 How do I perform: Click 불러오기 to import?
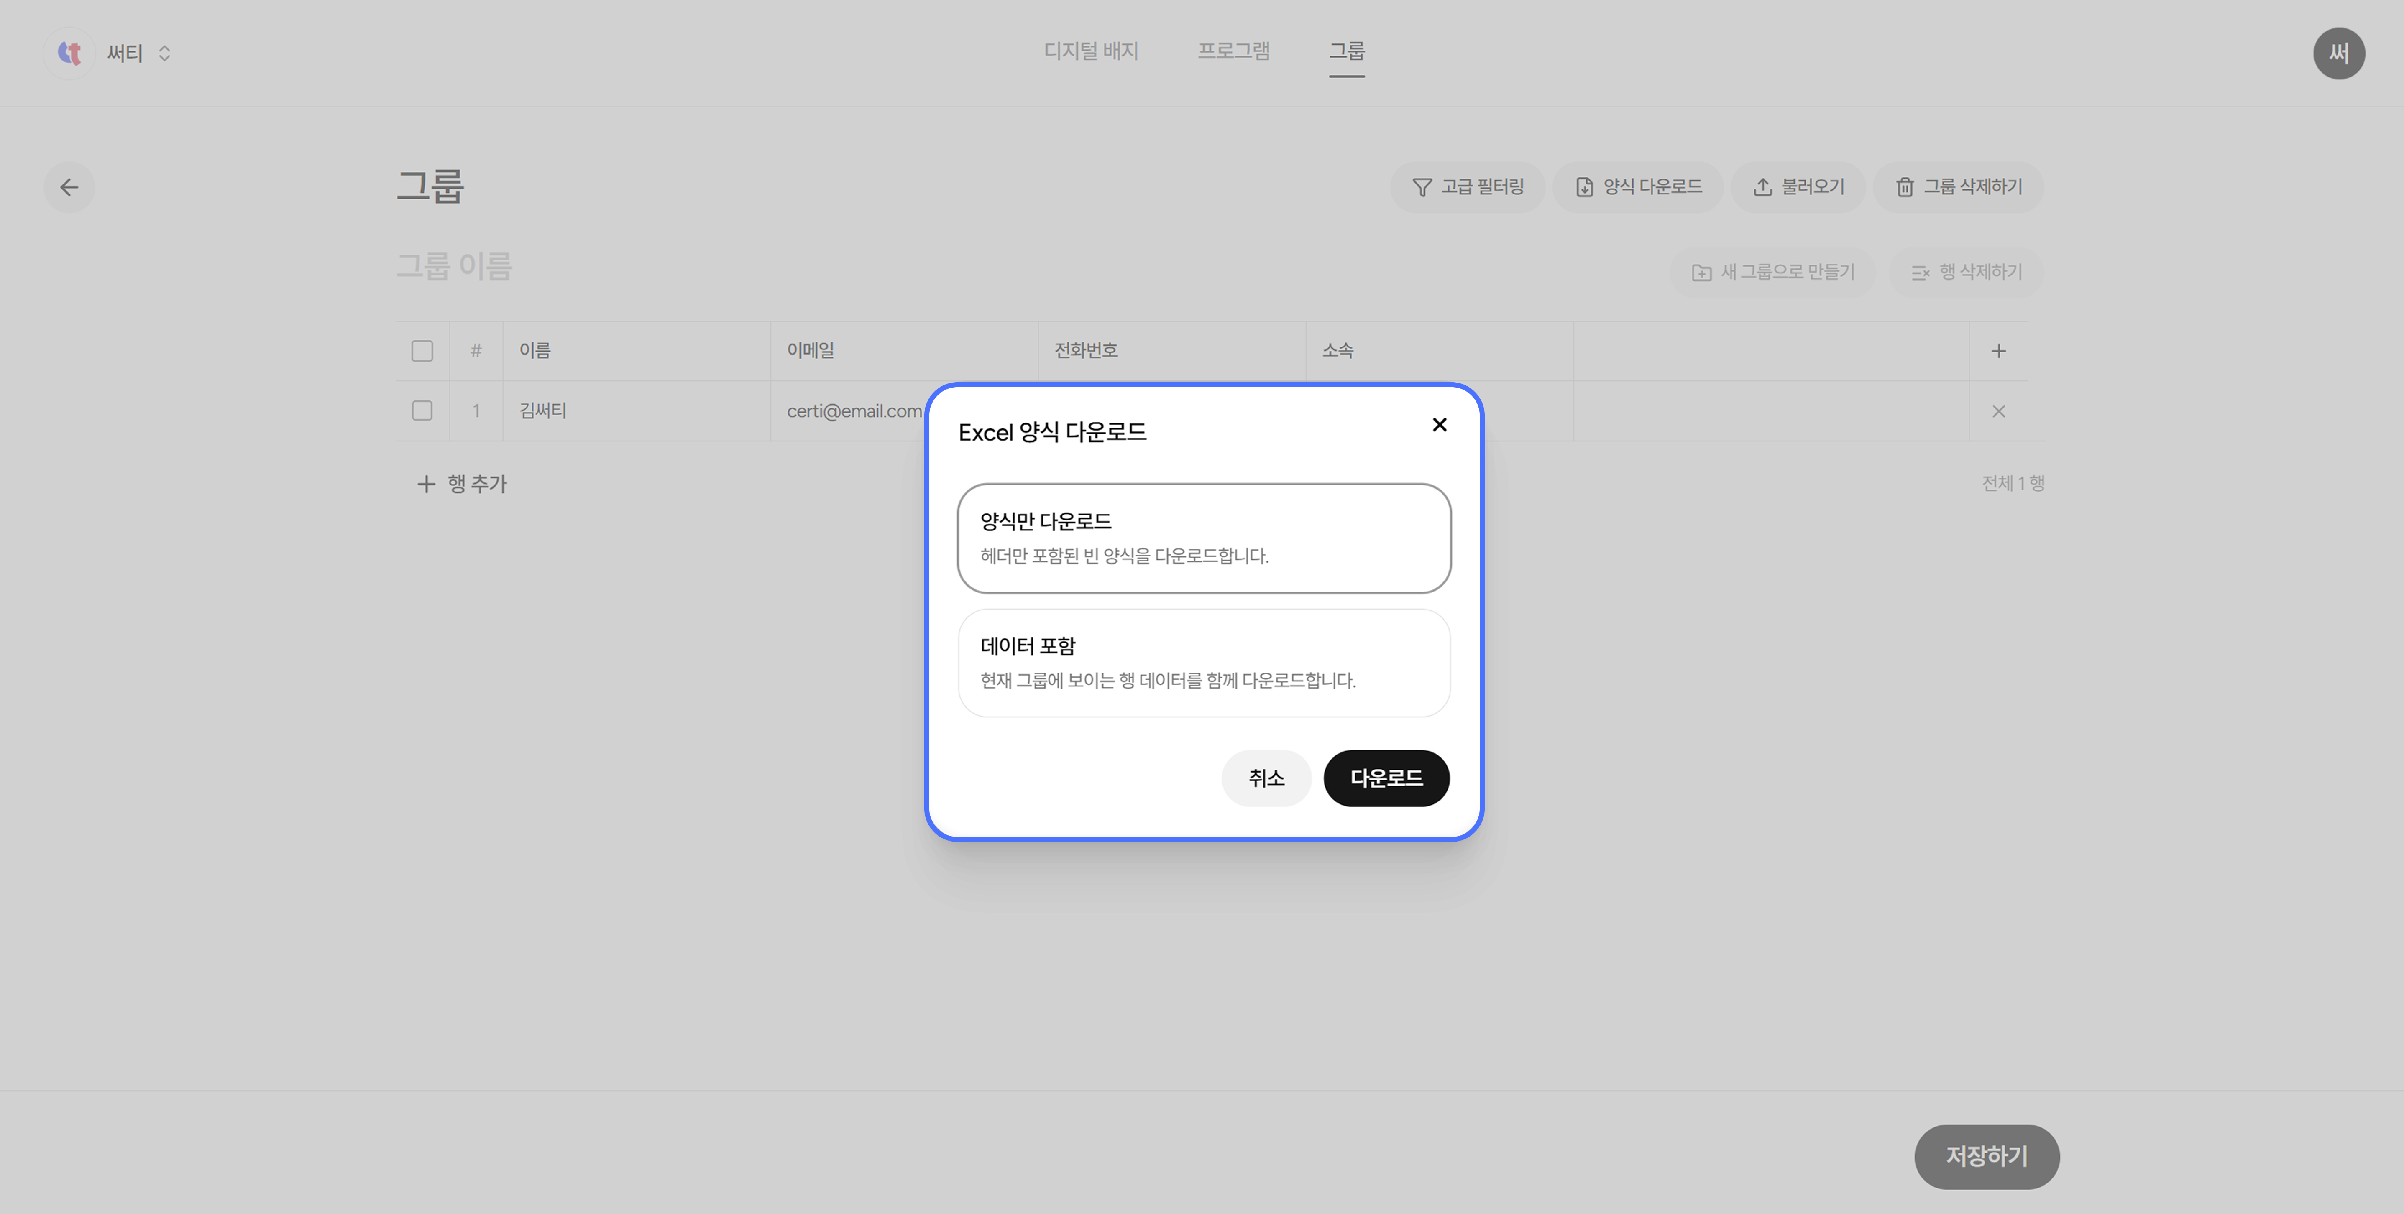(x=1798, y=188)
